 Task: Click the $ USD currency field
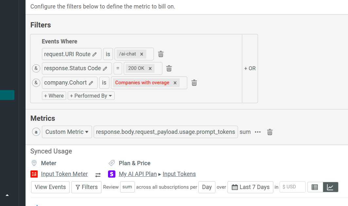292,187
